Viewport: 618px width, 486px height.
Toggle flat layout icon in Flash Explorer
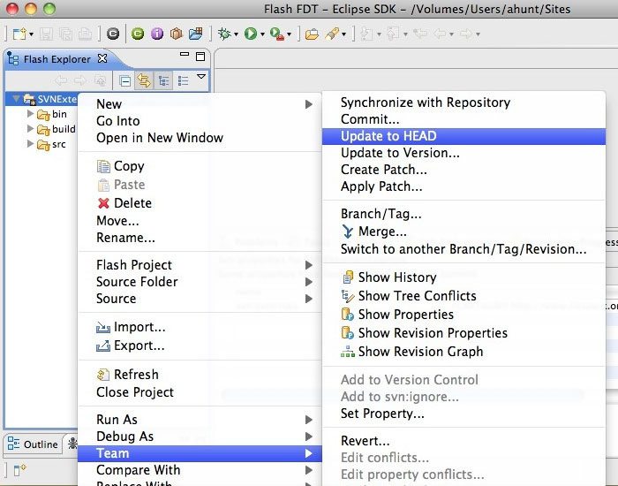[x=183, y=81]
